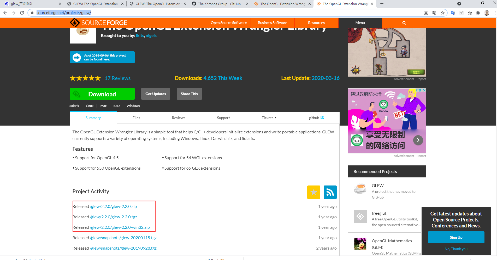Click the Share This button
The image size is (497, 260).
189,94
